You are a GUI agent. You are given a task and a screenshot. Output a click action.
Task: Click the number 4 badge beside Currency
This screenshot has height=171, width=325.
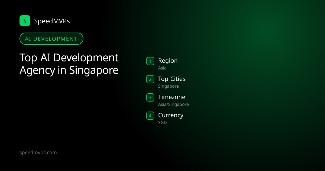pyautogui.click(x=150, y=116)
